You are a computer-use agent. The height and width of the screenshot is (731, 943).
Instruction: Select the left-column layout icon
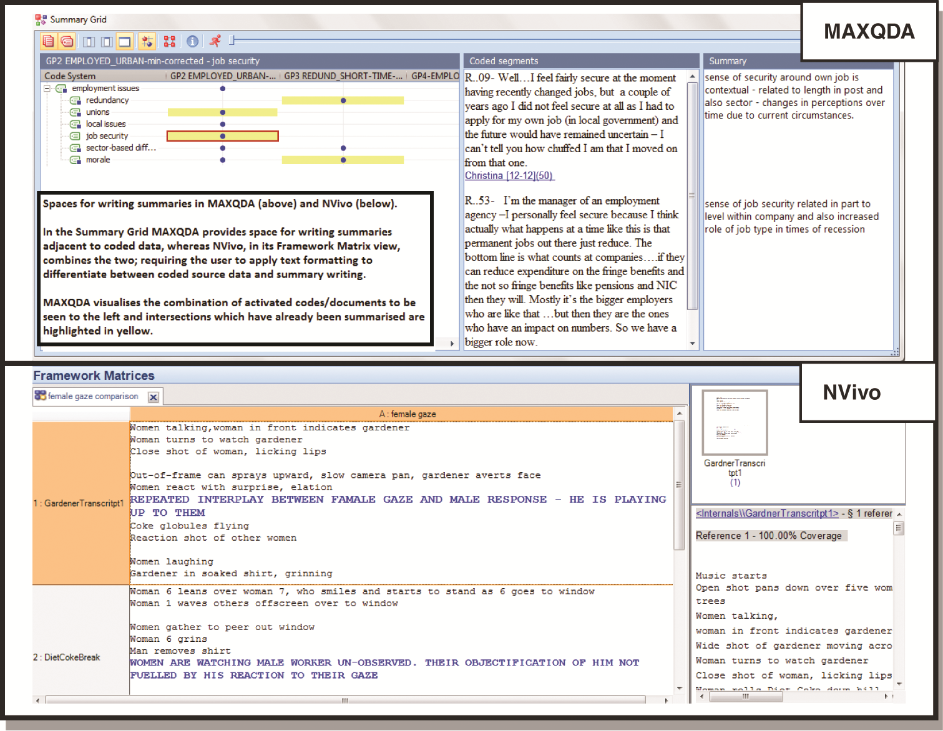tap(89, 42)
